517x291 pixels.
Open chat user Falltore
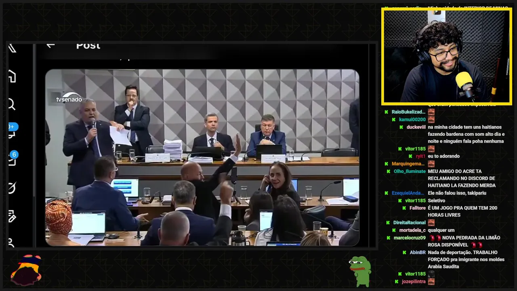(418, 208)
